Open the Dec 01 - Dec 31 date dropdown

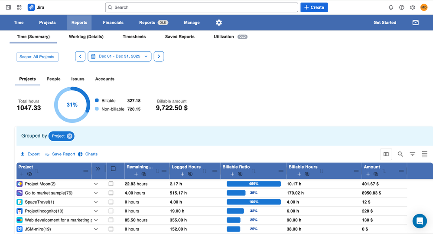click(x=120, y=56)
